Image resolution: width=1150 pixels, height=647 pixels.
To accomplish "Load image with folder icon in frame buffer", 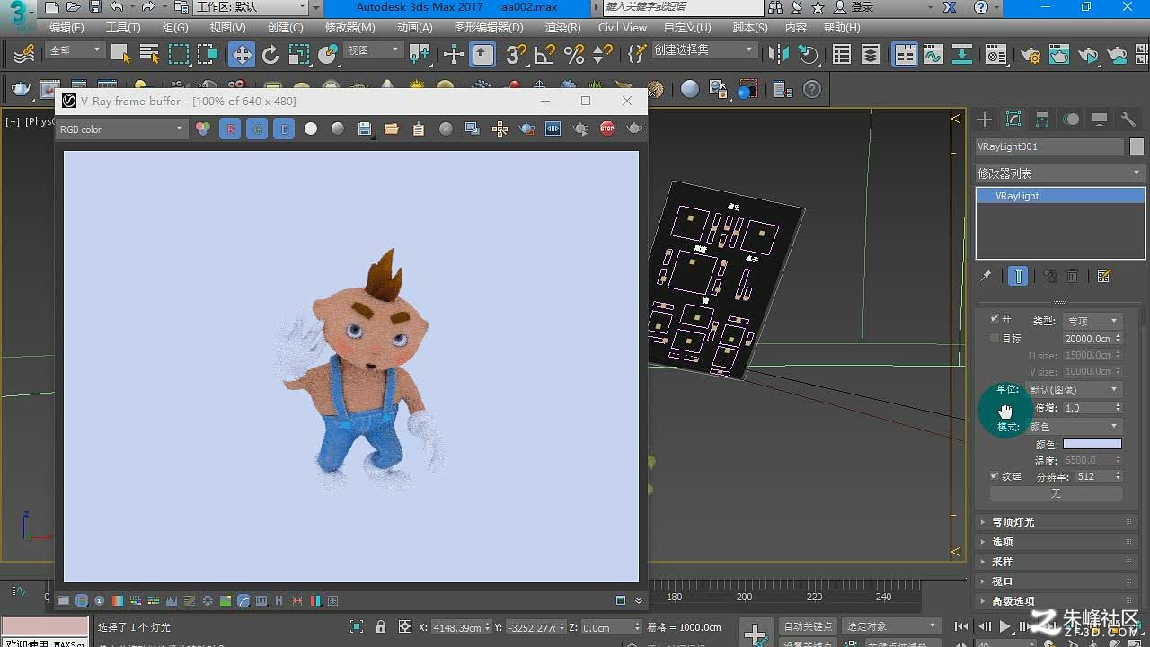I will (x=391, y=129).
